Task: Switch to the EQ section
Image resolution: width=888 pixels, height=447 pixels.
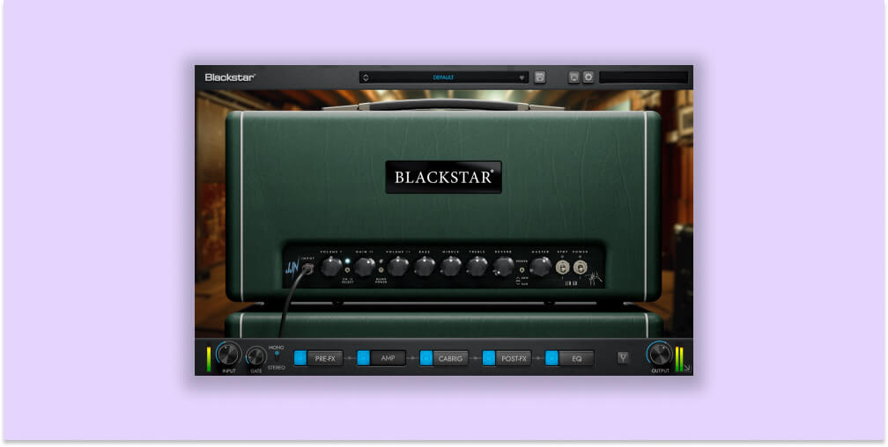Action: point(577,358)
